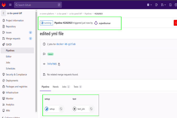Click the red cancel pipeline button
The height and width of the screenshot is (118, 177).
point(175,23)
